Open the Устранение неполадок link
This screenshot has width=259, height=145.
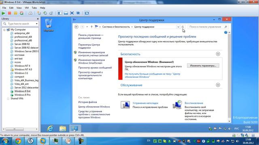pyautogui.click(x=145, y=103)
